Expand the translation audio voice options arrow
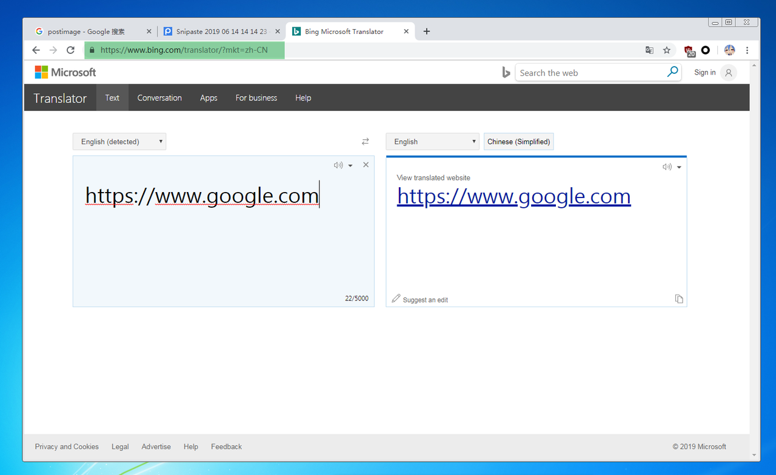 (679, 167)
